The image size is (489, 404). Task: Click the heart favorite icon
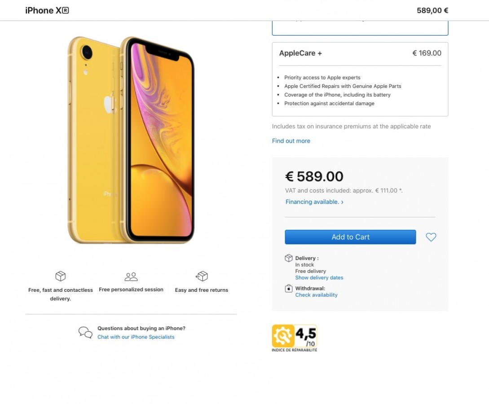click(431, 237)
